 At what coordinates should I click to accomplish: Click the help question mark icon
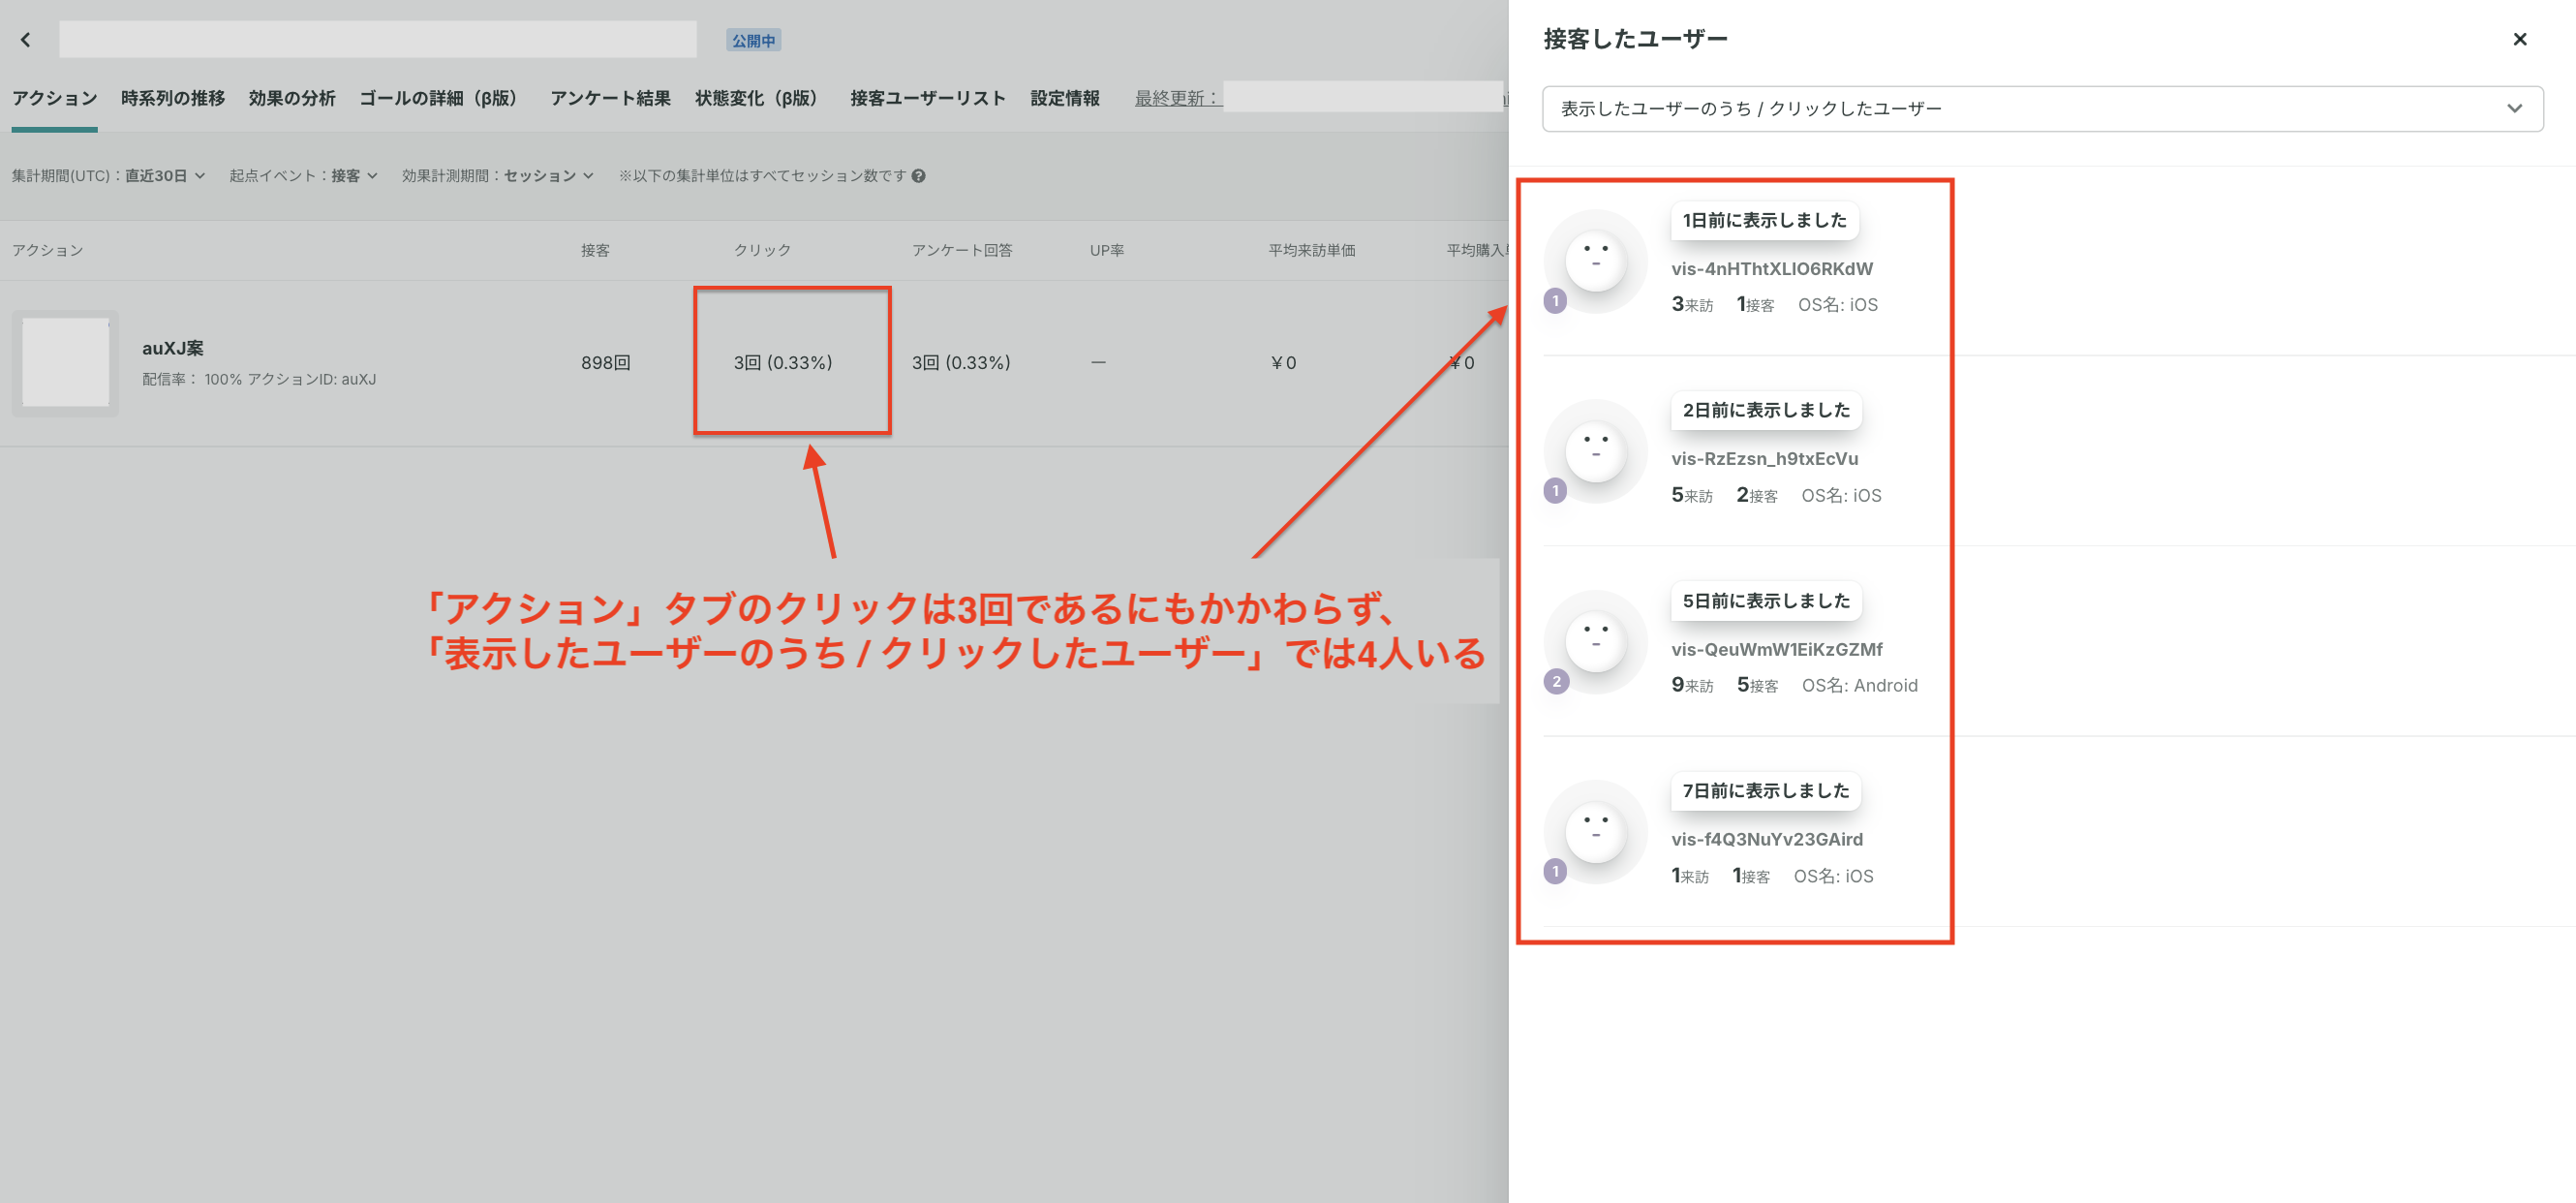point(918,176)
